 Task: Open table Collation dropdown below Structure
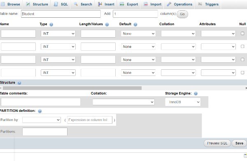tap(123, 102)
